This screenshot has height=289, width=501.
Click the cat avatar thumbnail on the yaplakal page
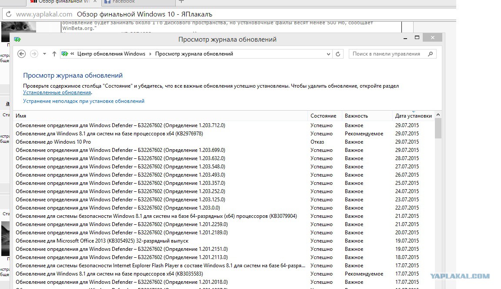(x=19, y=31)
